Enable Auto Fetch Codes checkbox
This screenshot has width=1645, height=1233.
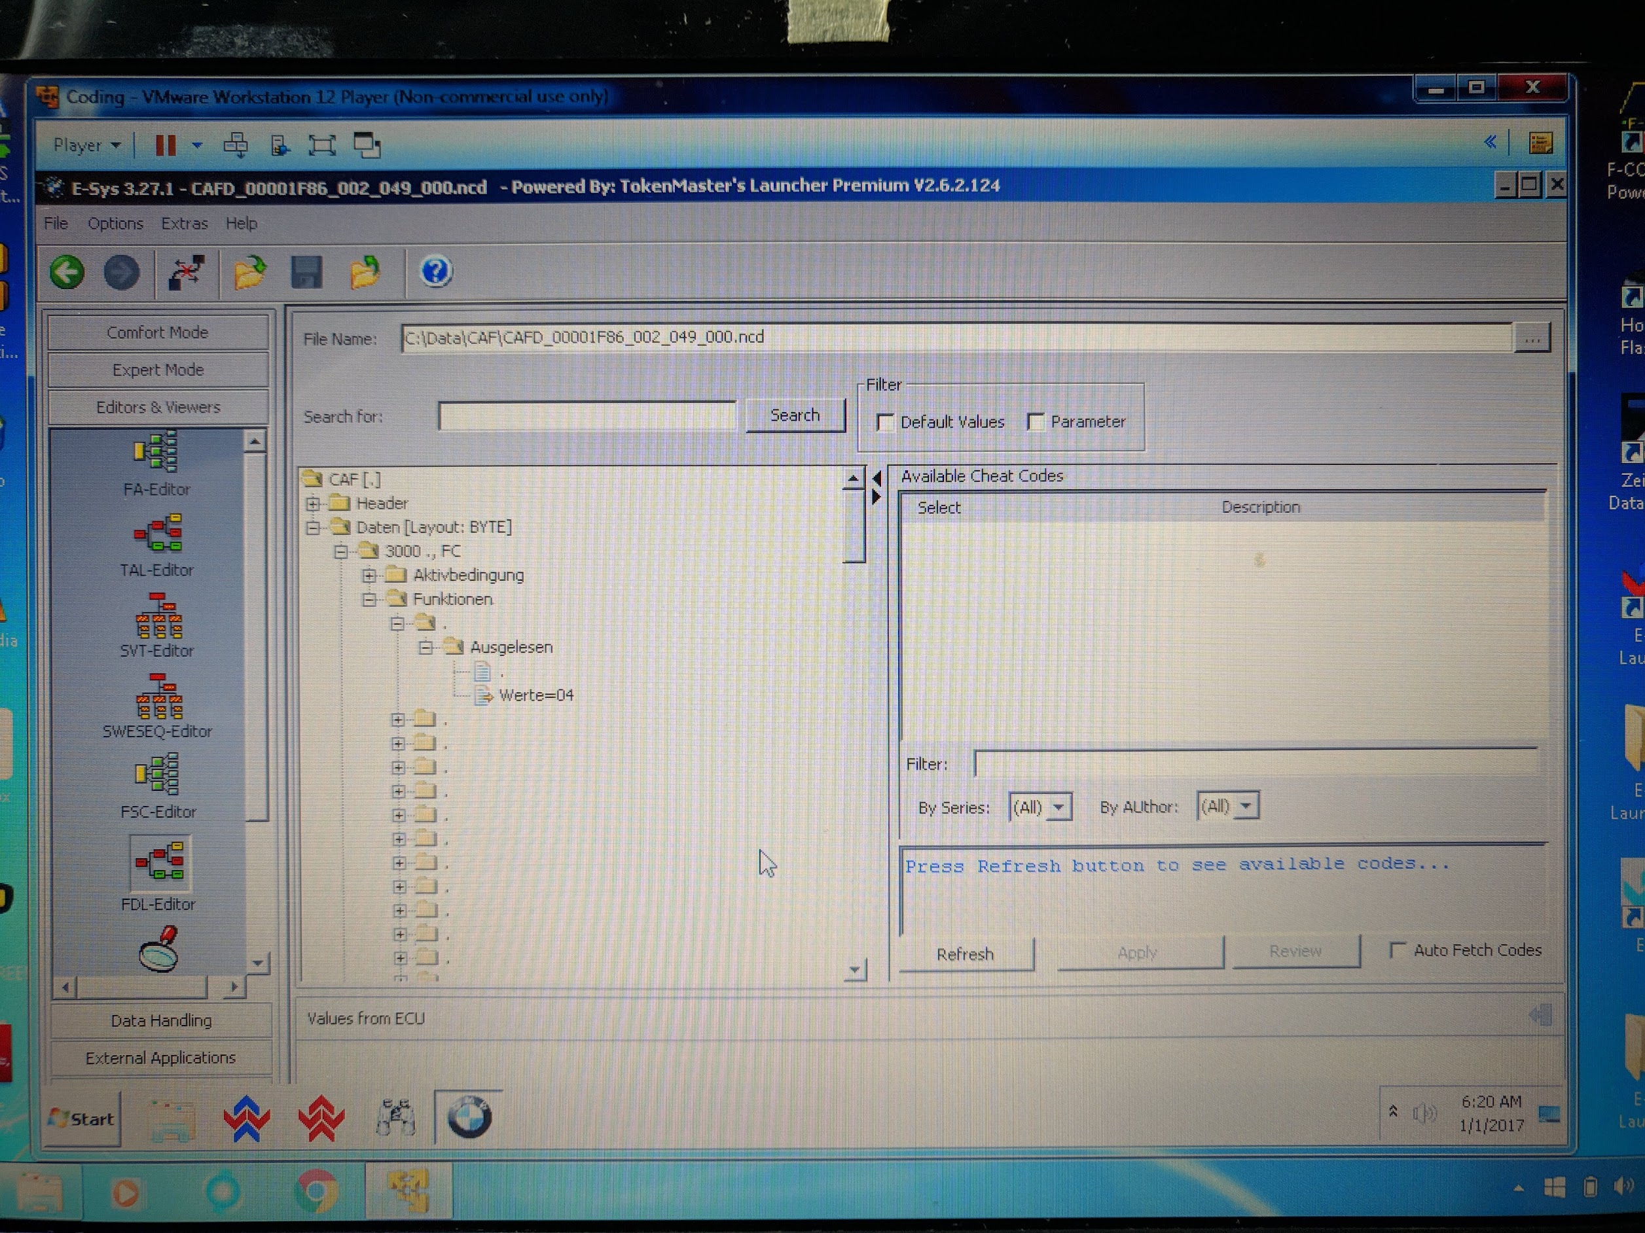1398,950
